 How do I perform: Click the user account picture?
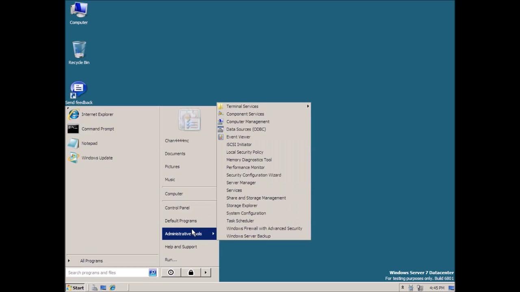189,120
